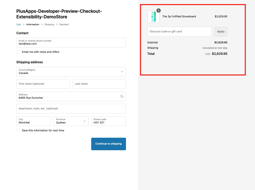Click the quantity badge on product image

158,11
